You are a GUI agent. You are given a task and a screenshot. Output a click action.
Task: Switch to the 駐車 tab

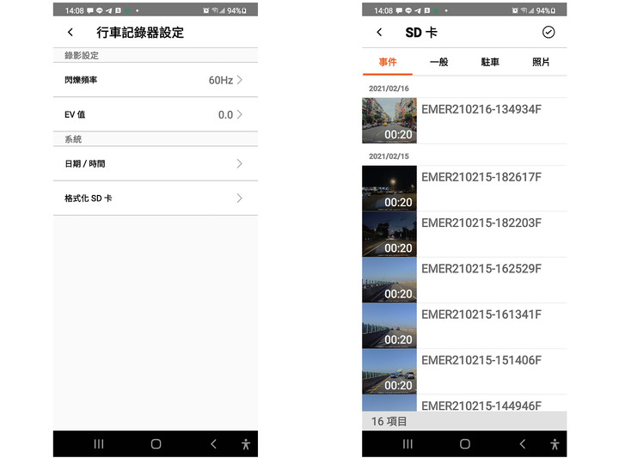pos(490,62)
